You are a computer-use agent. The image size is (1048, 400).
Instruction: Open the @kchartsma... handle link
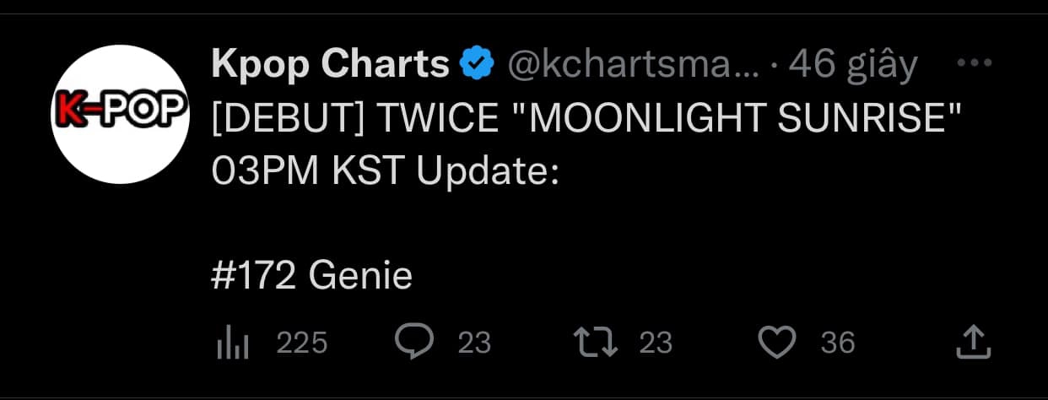pyautogui.click(x=632, y=65)
